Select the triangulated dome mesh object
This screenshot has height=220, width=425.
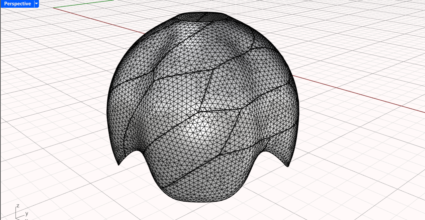(203, 107)
